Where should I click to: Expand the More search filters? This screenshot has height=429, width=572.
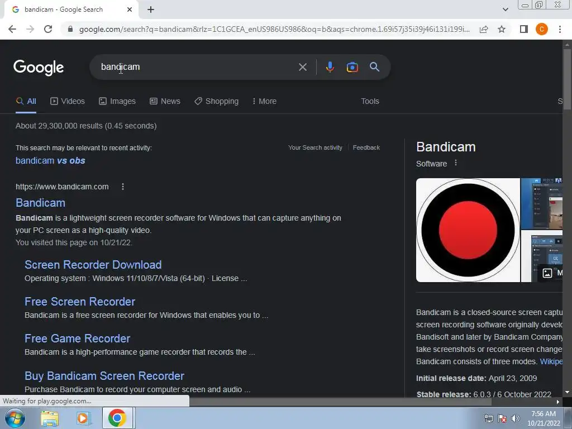264,102
